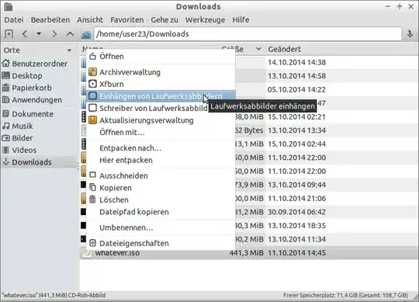This screenshot has height=302, width=419.
Task: Open the history dropdown arrow in toolbar
Action: point(39,34)
